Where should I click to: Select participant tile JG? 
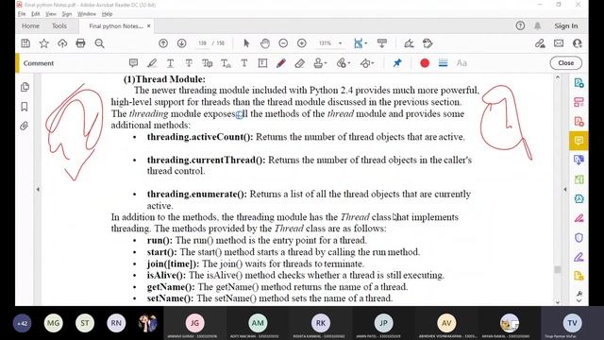(195, 323)
